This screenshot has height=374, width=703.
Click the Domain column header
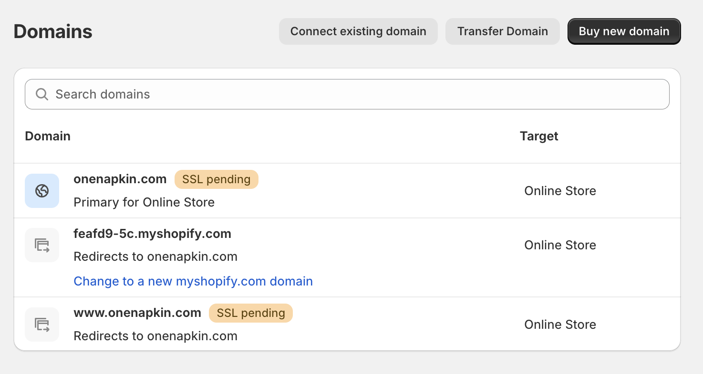click(x=47, y=136)
